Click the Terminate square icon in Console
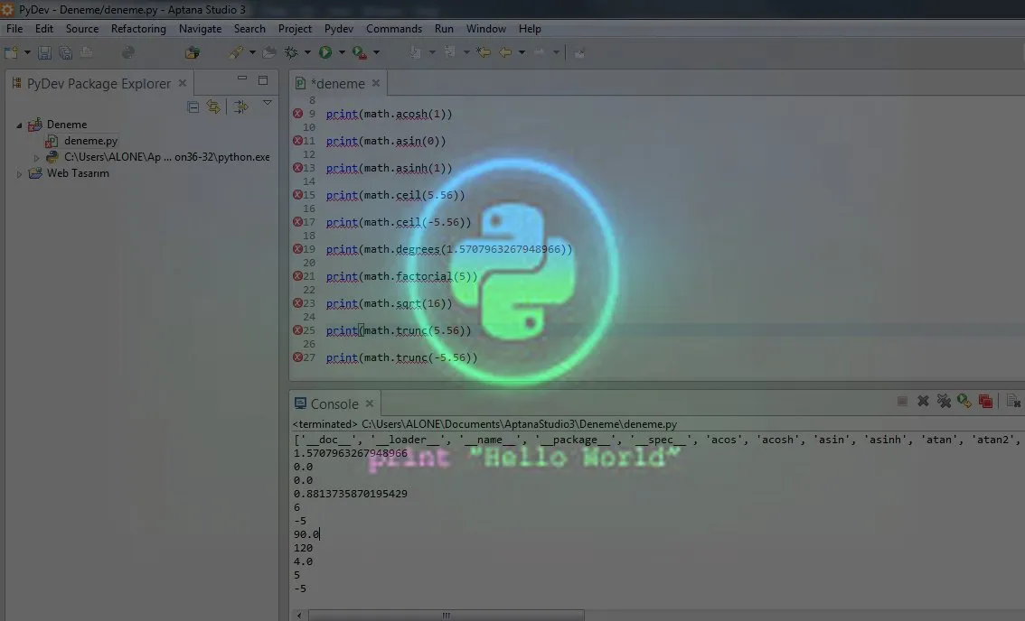Image resolution: width=1025 pixels, height=621 pixels. click(902, 401)
